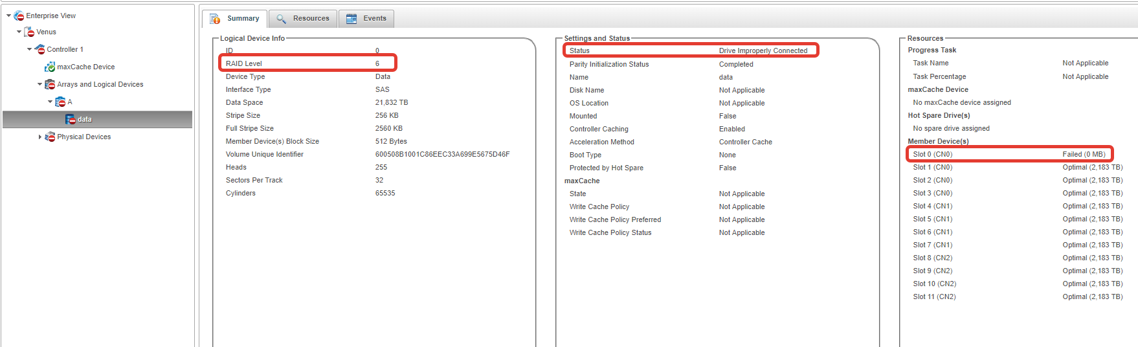
Task: Collapse the Venus tree node
Action: coord(19,32)
